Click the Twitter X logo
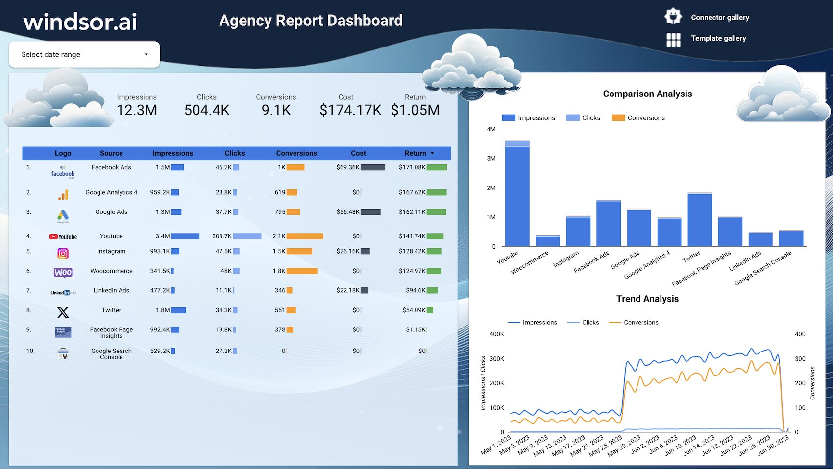 pos(63,312)
